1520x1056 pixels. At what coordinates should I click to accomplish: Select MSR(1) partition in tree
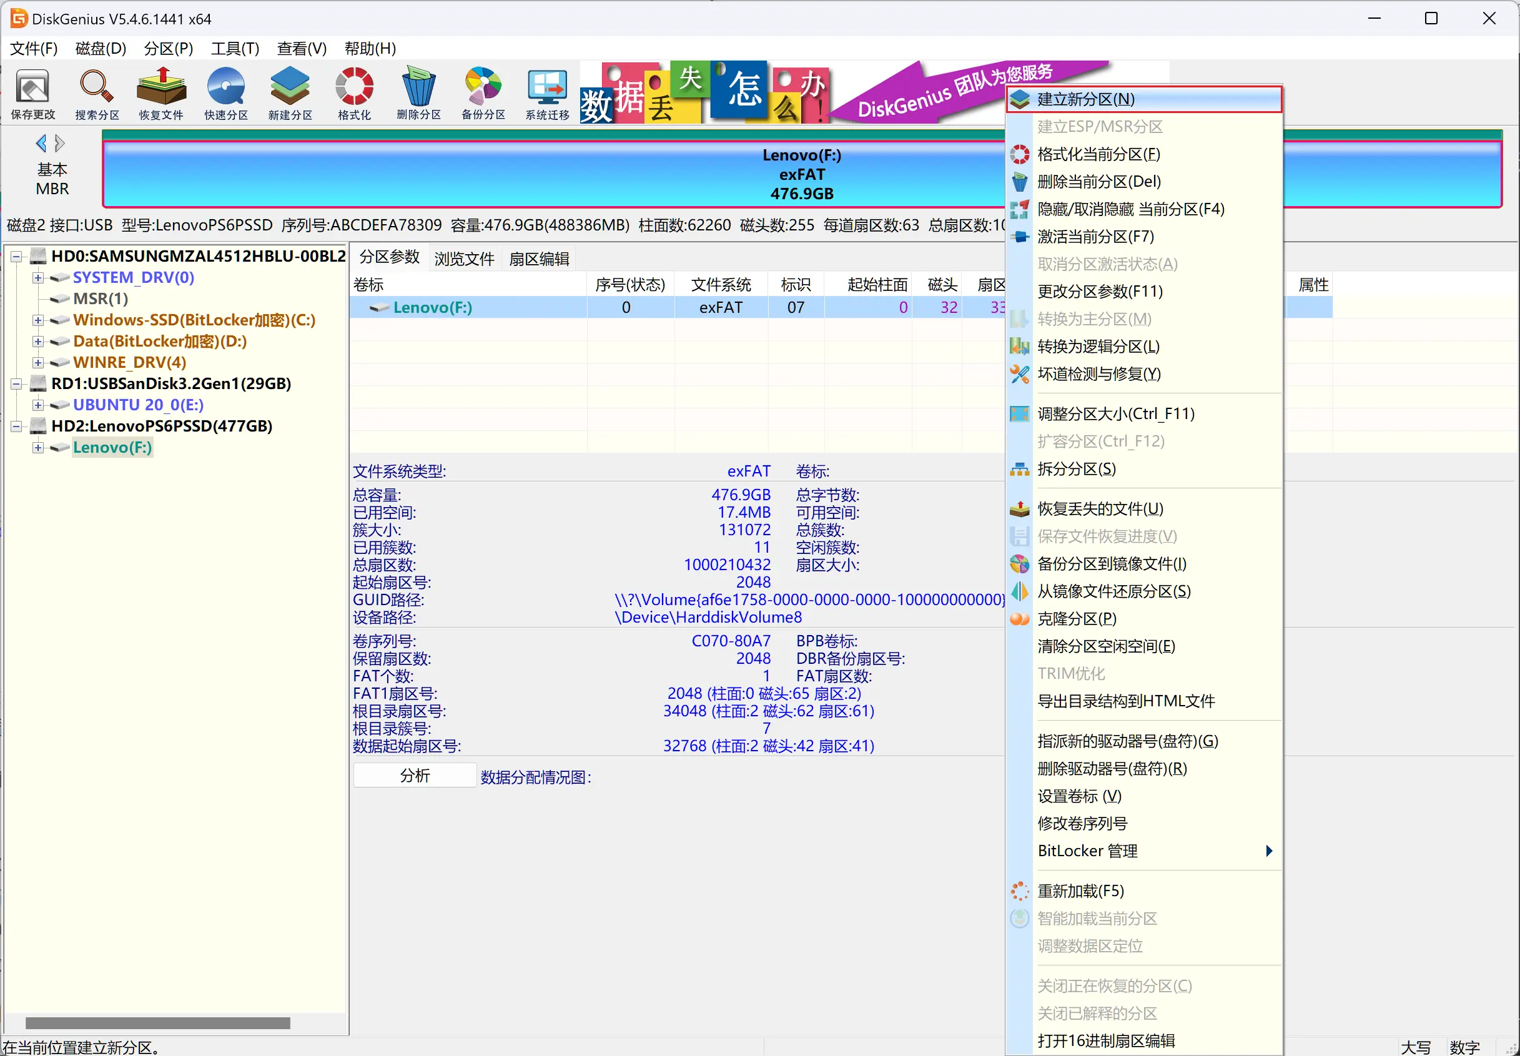(x=100, y=299)
